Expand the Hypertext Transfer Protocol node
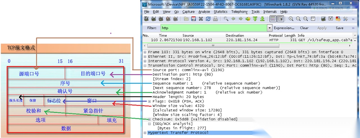 (x=145, y=133)
